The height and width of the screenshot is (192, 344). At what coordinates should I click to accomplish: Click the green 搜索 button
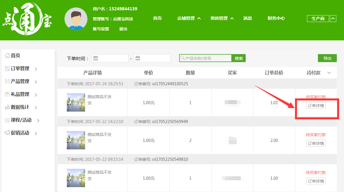pos(239,58)
